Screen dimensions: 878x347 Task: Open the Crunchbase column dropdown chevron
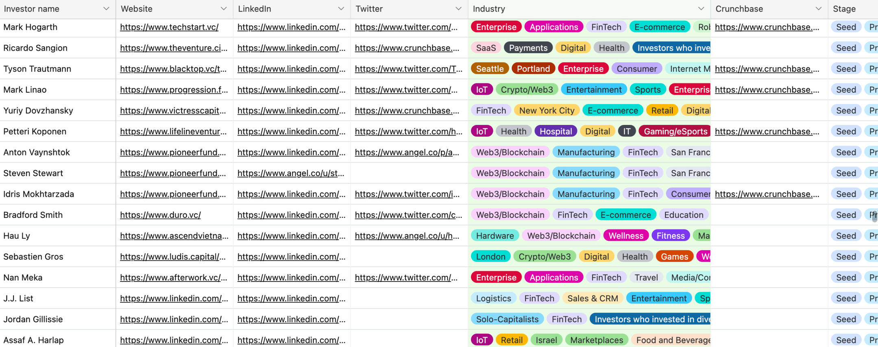818,9
